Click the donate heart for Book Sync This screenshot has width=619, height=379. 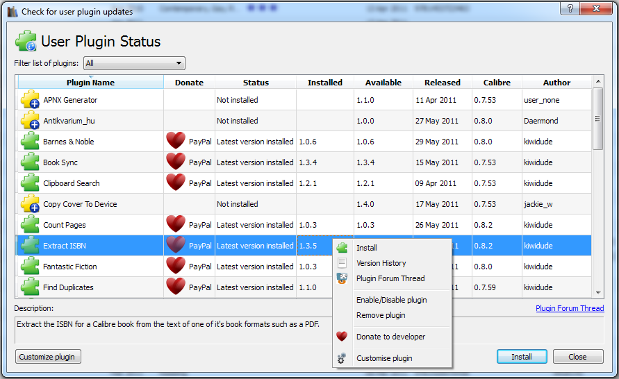point(176,162)
